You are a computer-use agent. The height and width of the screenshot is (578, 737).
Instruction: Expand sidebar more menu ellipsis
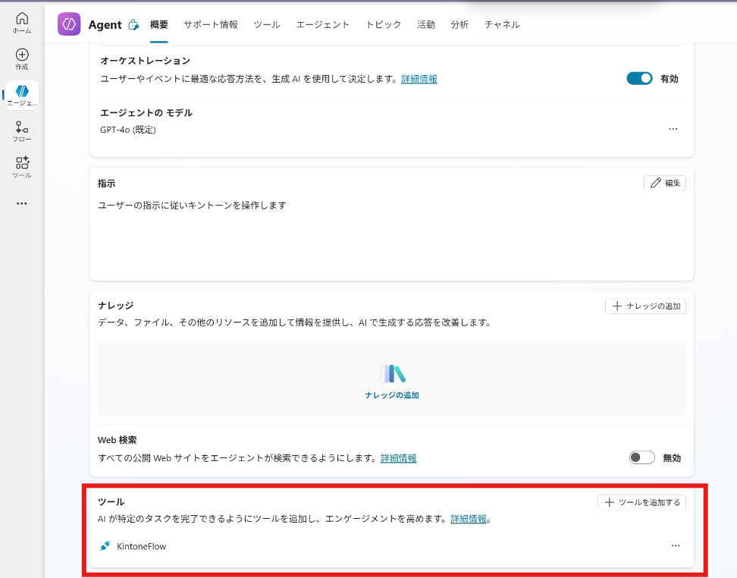tap(22, 203)
